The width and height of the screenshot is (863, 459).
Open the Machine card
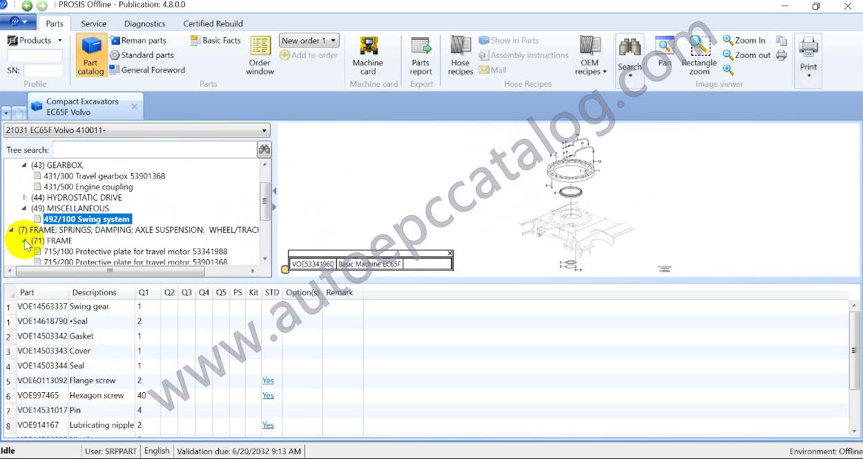coord(368,55)
